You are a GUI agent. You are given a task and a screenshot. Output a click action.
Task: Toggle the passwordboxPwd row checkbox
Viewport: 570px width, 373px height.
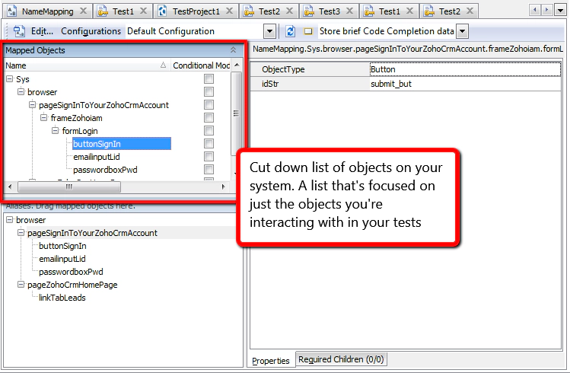click(209, 170)
